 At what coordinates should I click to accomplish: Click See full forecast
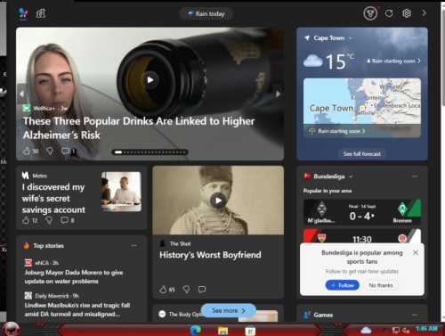point(362,153)
